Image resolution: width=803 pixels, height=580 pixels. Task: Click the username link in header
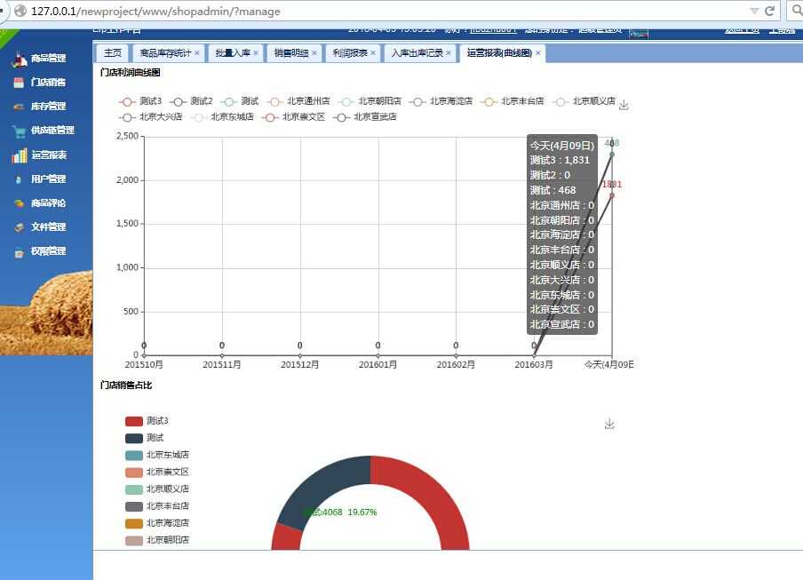493,29
